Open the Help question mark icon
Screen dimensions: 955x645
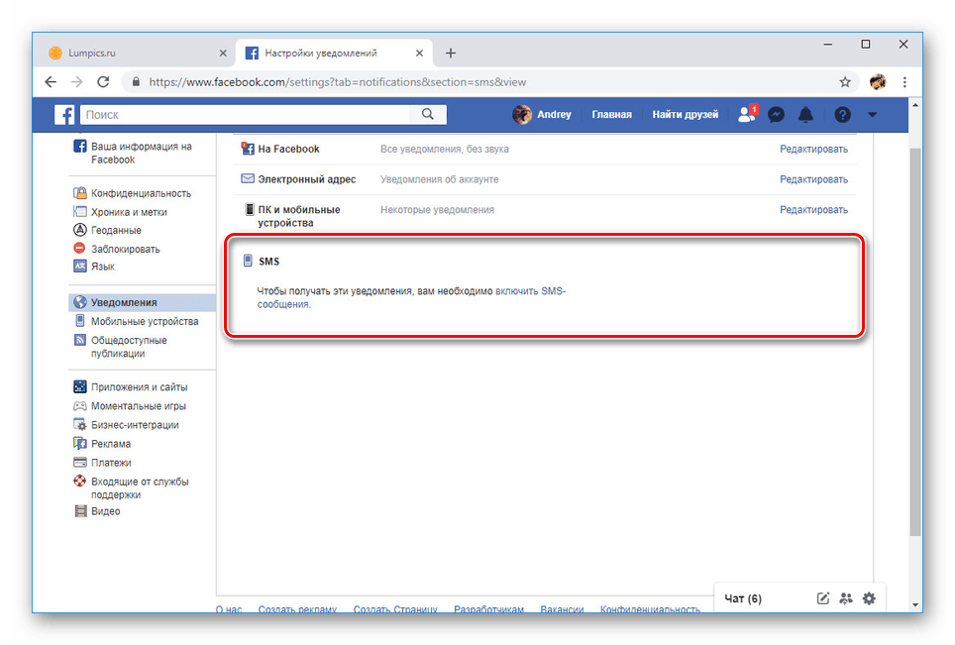842,115
